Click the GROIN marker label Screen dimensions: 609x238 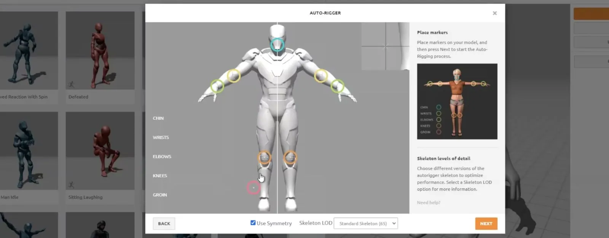click(160, 195)
